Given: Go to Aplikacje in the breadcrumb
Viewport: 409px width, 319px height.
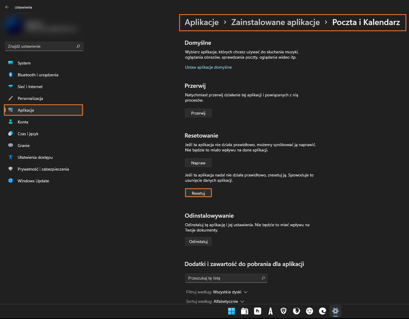Looking at the screenshot, I should pos(202,22).
